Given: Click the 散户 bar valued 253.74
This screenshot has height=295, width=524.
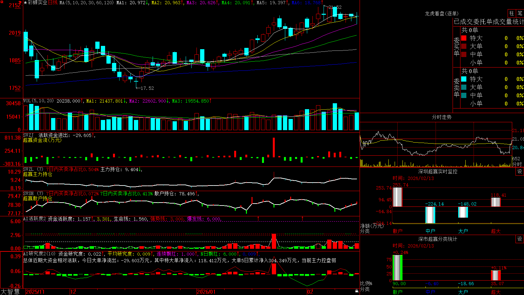Looking at the screenshot, I should [x=397, y=197].
